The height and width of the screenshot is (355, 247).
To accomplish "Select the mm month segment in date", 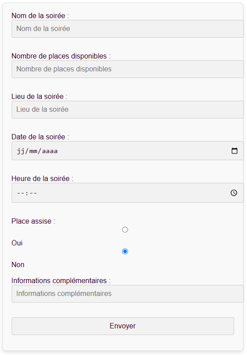I will [x=33, y=151].
